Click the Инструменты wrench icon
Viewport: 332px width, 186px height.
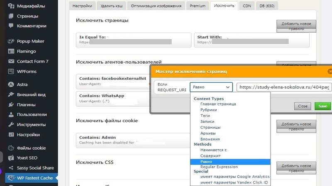(x=11, y=125)
